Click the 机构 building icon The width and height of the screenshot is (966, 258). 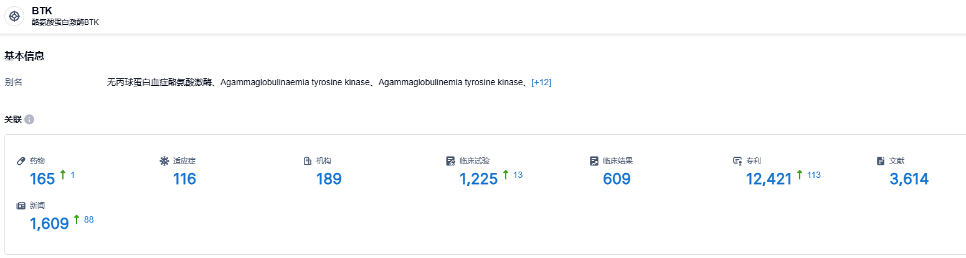coord(308,161)
